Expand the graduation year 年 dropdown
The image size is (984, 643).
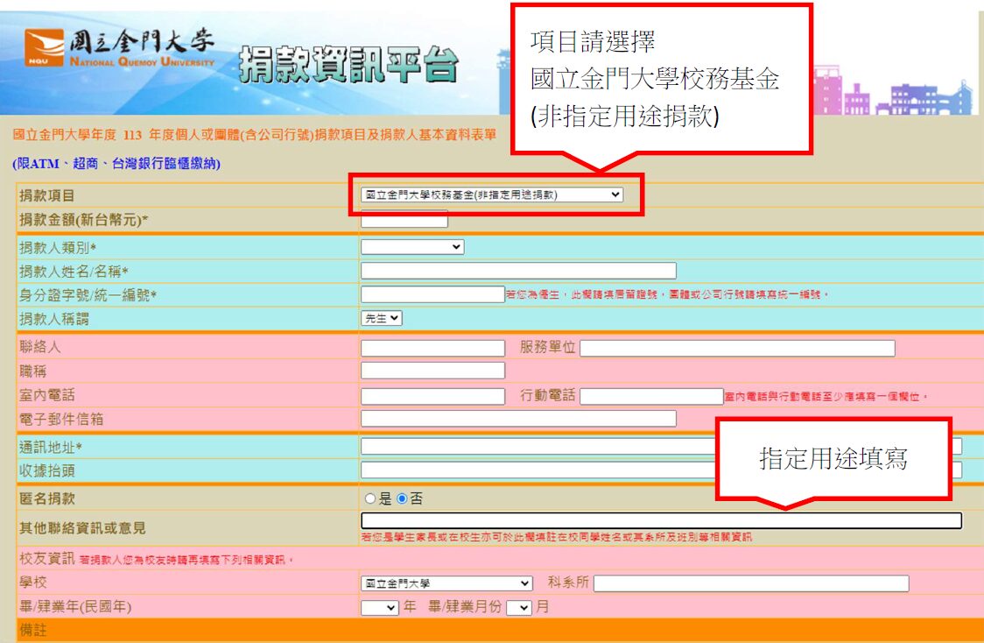point(379,607)
